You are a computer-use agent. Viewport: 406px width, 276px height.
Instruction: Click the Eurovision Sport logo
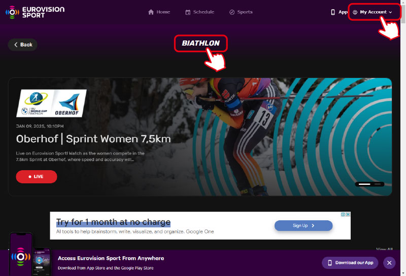point(35,12)
